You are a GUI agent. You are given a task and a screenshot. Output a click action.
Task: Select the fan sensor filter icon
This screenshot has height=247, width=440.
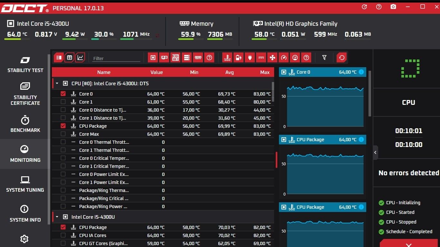point(272,58)
